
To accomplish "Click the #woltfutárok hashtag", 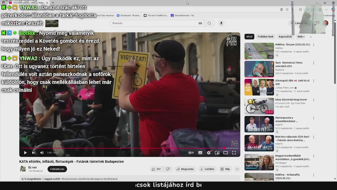I will tap(110, 179).
